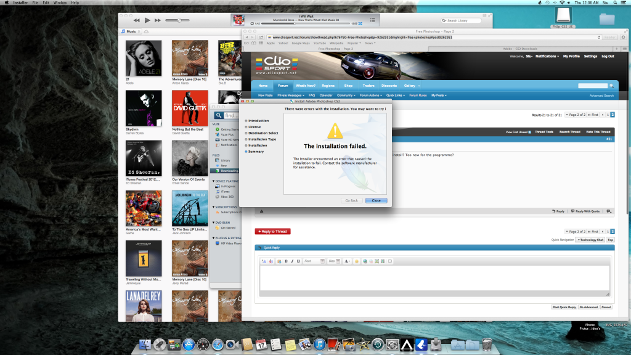631x355 pixels.
Task: Open the Music library dropdown in iTunes
Action: (x=131, y=31)
